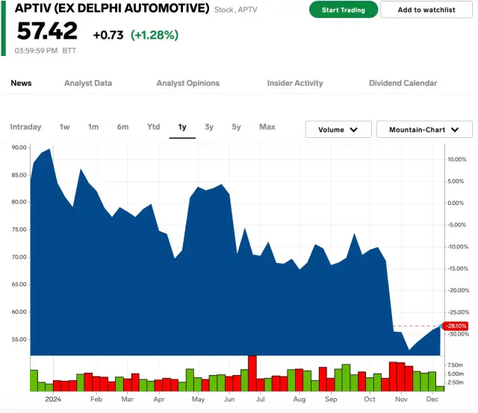View the Insider Activity tab
The image size is (478, 413).
295,83
